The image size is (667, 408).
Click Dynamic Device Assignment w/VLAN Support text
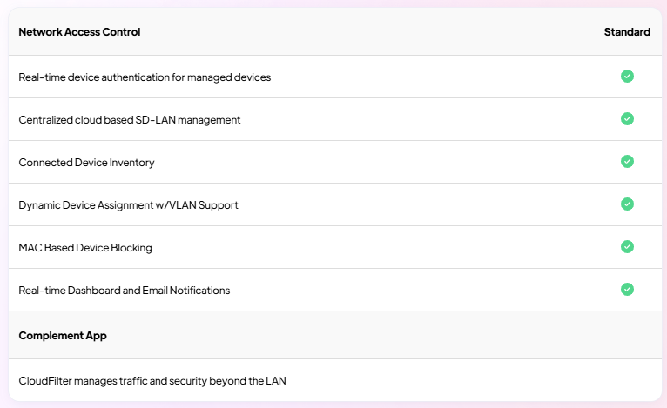[128, 204]
